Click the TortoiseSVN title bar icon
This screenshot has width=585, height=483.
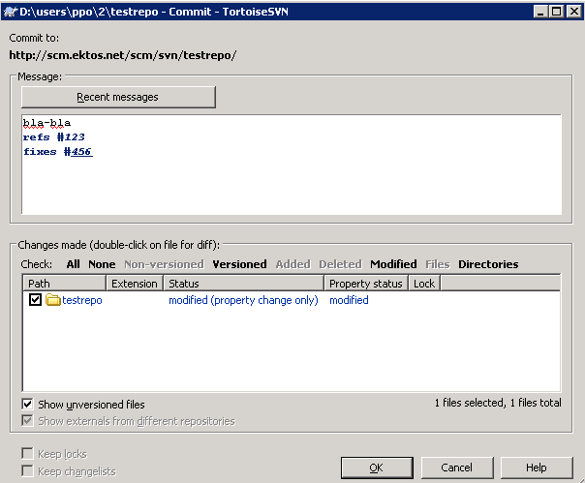point(11,11)
